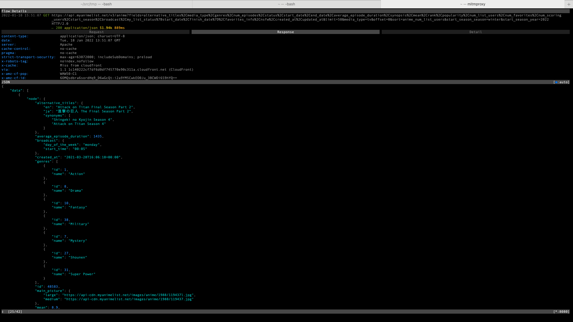
Task: Click the "Attack on Titan Final Season Part 2" value
Action: tap(95, 107)
